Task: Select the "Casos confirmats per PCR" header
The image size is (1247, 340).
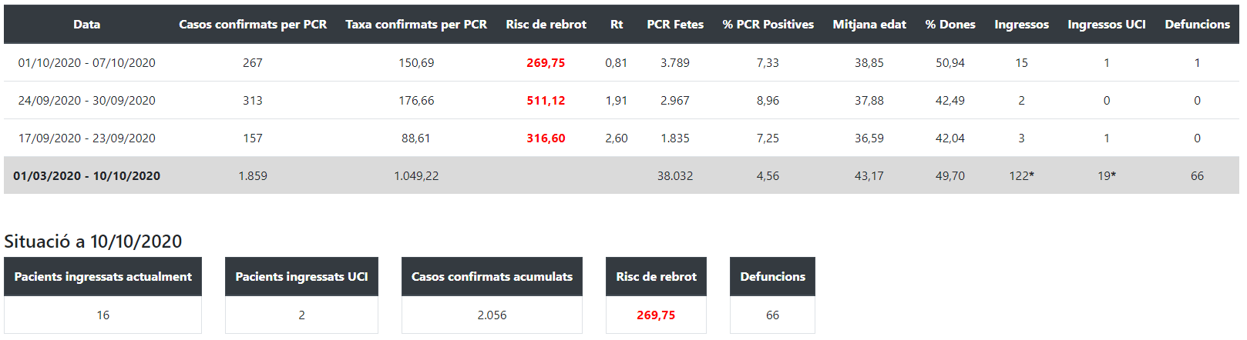Action: (253, 25)
